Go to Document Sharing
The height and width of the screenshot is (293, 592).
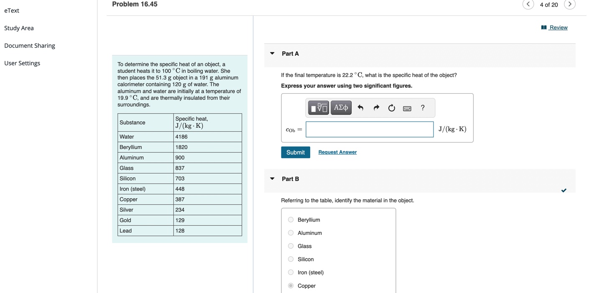coord(29,45)
